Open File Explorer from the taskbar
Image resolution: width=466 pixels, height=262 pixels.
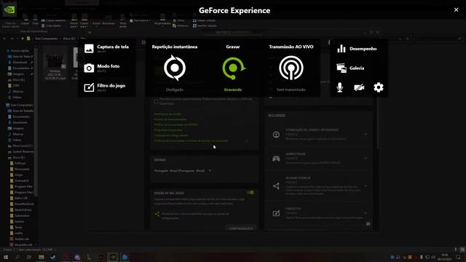pos(42,257)
